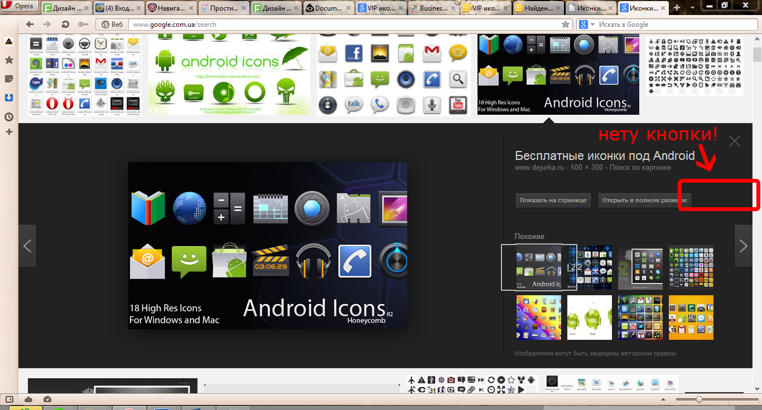The width and height of the screenshot is (762, 410).
Task: Open the History clock sidebar panel
Action: 8,117
